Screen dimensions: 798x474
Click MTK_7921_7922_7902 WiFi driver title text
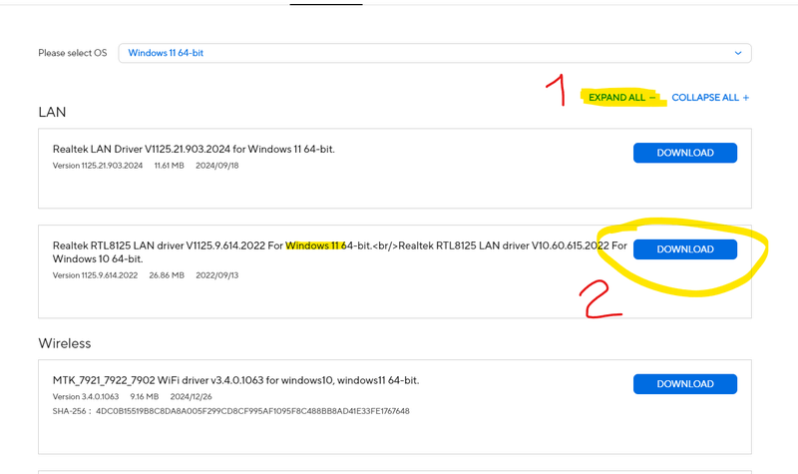pos(235,380)
